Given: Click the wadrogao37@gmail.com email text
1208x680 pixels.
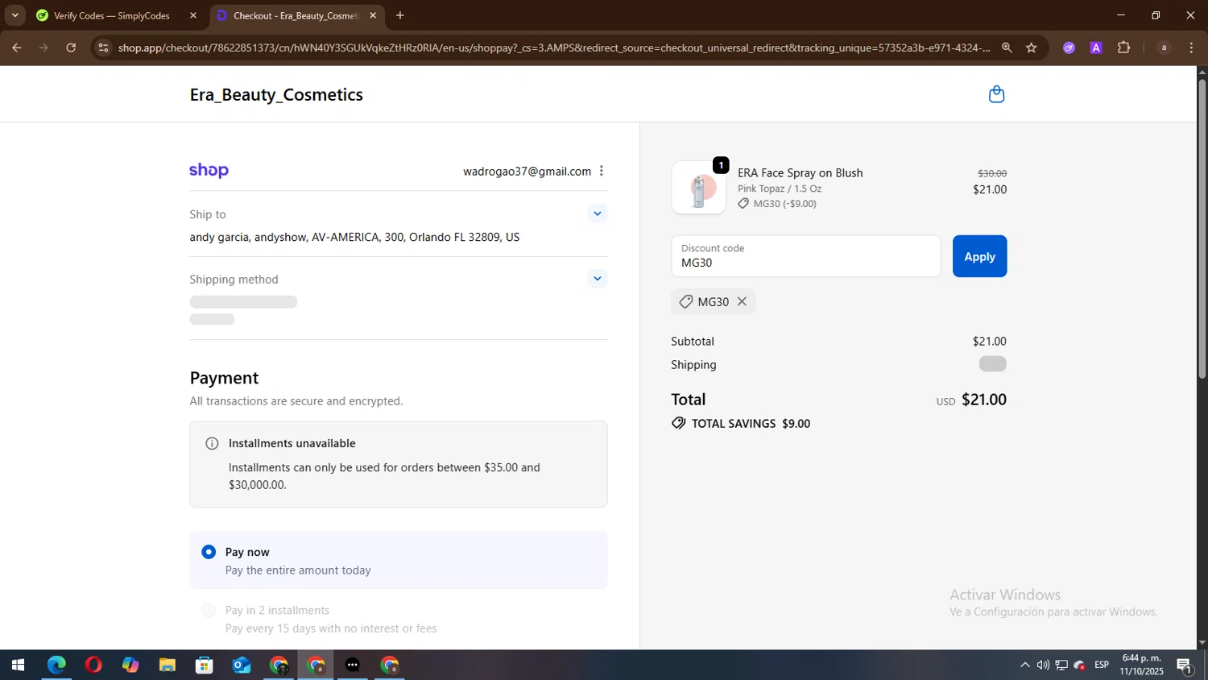Looking at the screenshot, I should (527, 172).
